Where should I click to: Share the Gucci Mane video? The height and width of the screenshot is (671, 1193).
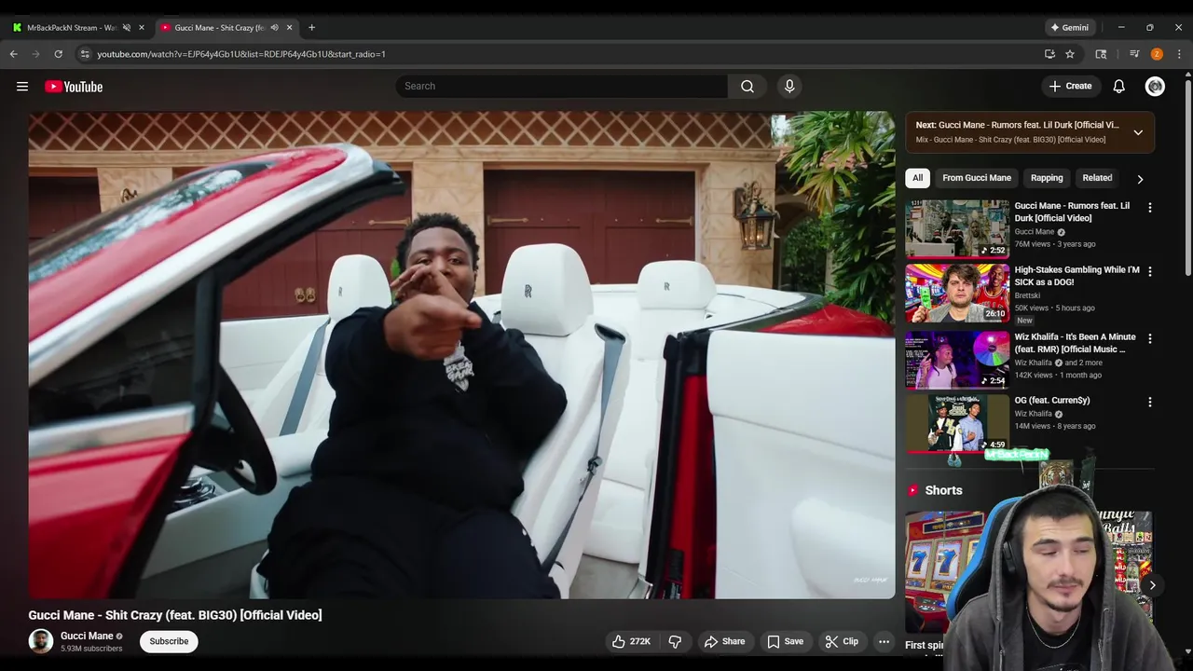(724, 641)
